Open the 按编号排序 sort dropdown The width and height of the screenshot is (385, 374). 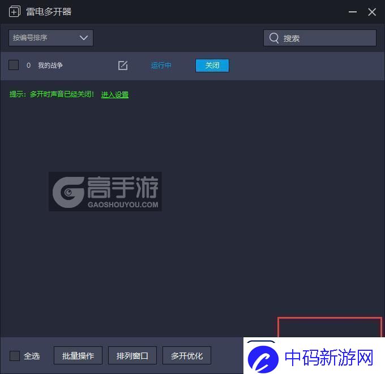[x=51, y=38]
